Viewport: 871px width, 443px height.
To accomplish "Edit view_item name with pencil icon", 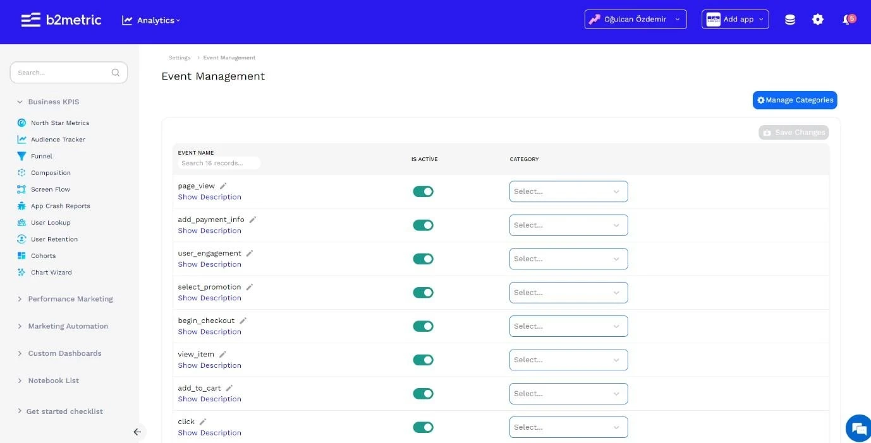I will click(x=222, y=355).
